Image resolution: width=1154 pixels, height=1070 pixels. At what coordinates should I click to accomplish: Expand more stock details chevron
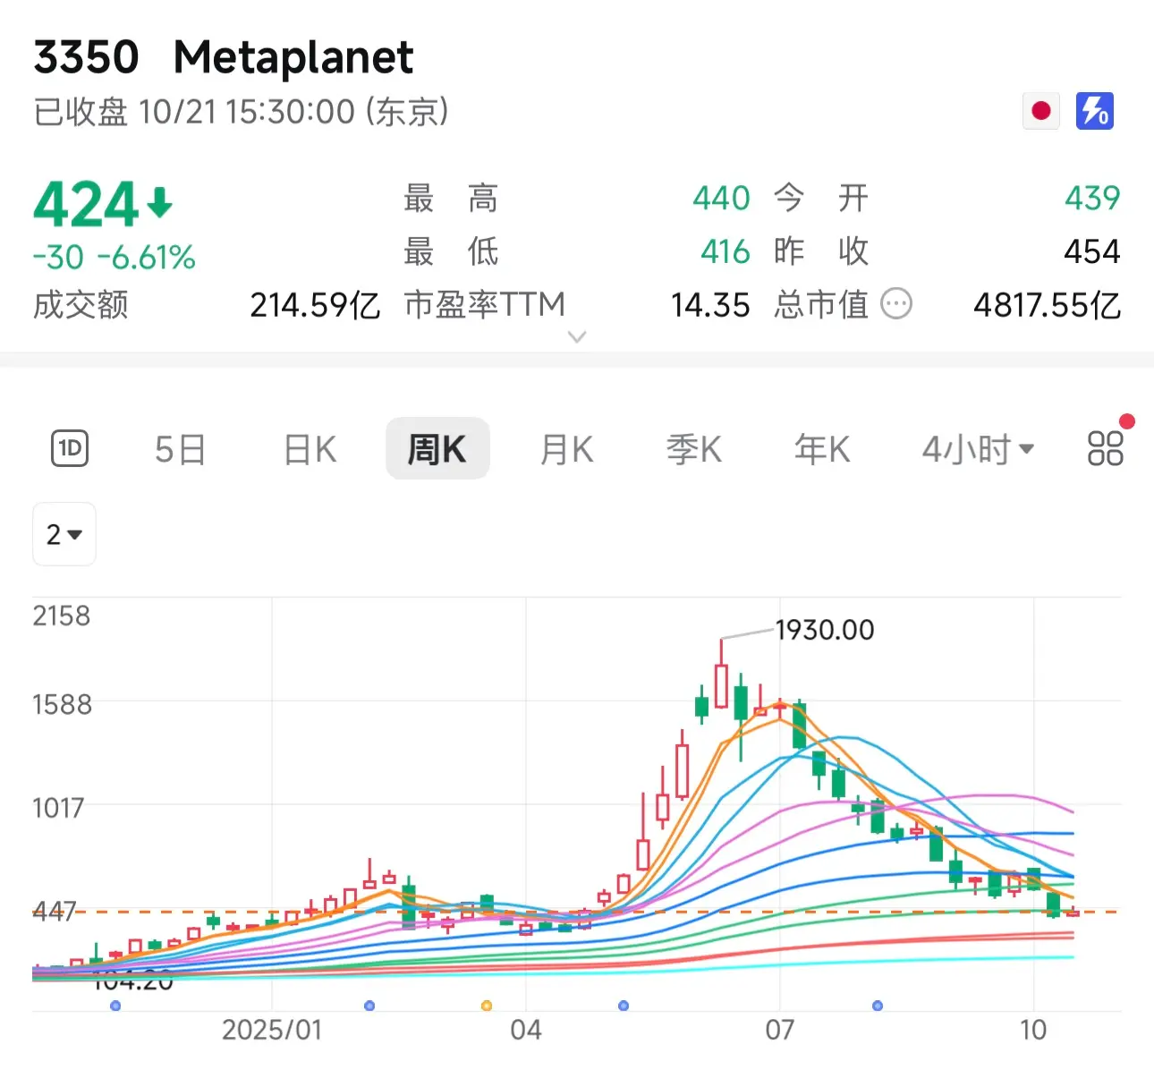pyautogui.click(x=577, y=337)
